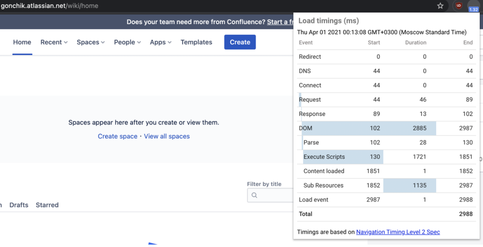Click the Filter by title label
This screenshot has width=483, height=247.
click(x=264, y=184)
